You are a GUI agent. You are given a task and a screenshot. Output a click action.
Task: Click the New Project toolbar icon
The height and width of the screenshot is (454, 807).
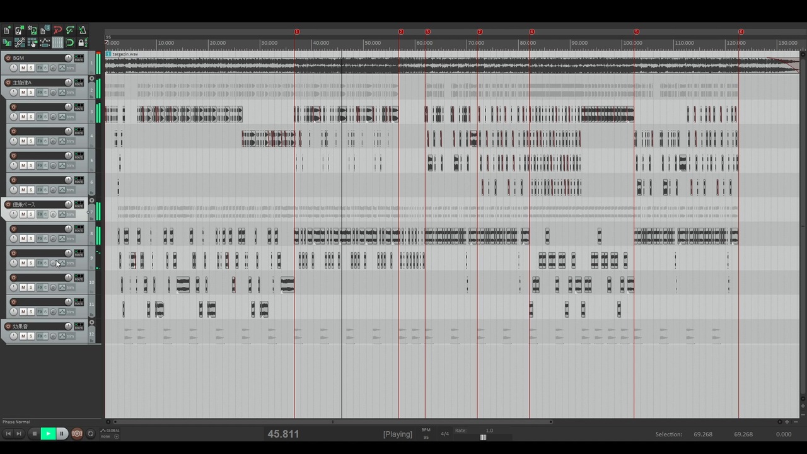pos(7,30)
